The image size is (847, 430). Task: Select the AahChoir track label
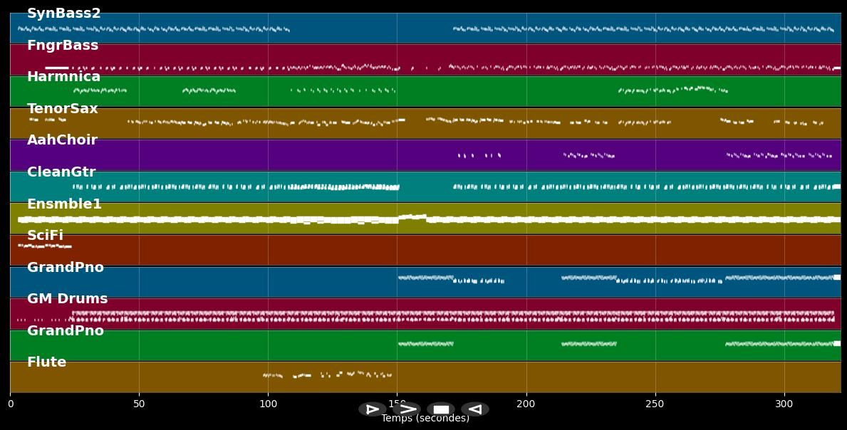point(62,140)
